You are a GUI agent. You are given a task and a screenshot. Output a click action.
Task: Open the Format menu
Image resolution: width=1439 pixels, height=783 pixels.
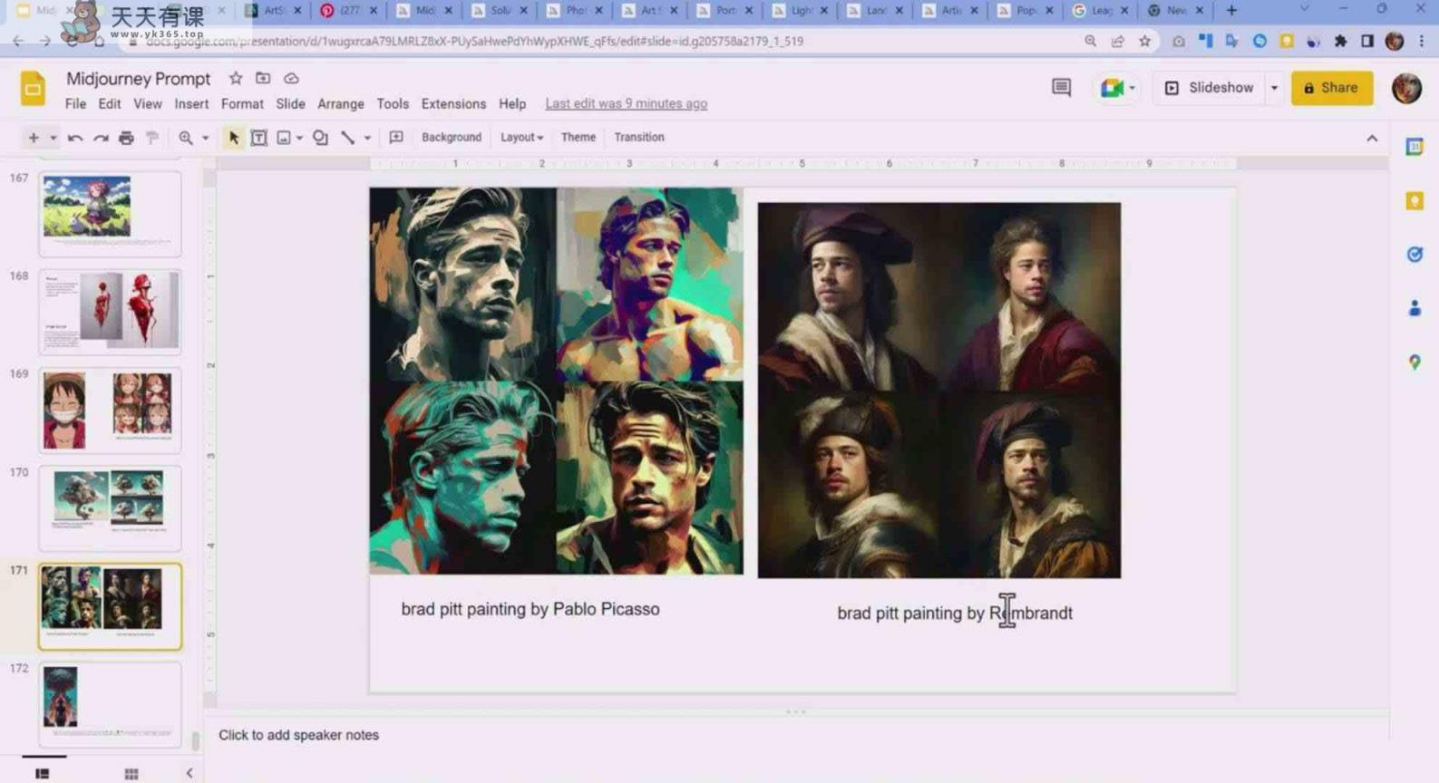[242, 104]
